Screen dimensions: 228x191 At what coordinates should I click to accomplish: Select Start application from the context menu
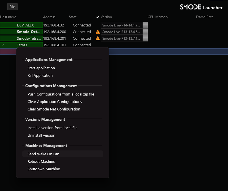point(41,68)
